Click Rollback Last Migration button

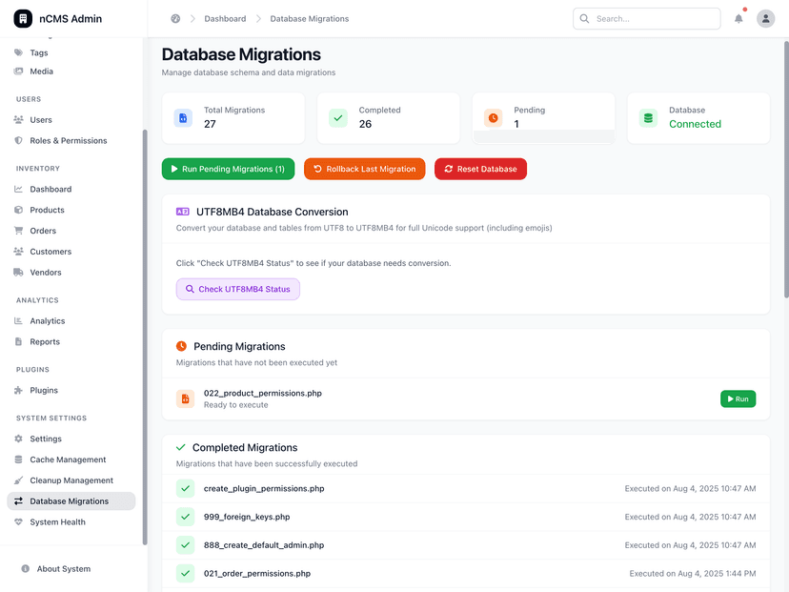[364, 169]
